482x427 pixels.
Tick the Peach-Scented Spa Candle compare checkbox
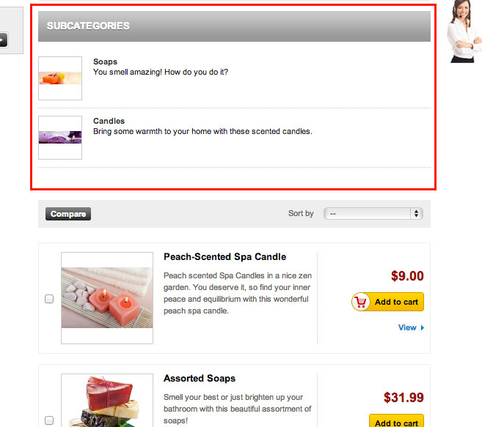pos(49,299)
